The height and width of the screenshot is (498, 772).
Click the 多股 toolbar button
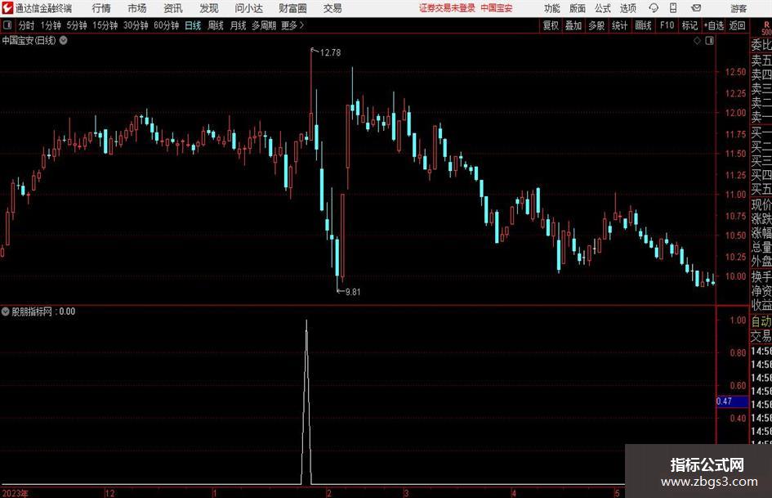tap(596, 25)
